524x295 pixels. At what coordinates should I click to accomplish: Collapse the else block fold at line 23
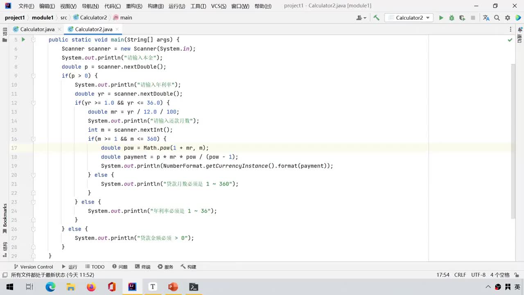tap(34, 202)
